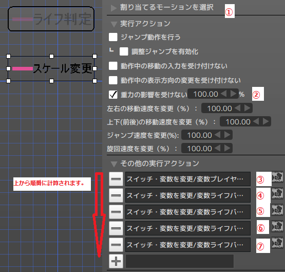Collapse the その他の実行アクション section
Viewport: 285px width, 272px height.
[114, 164]
